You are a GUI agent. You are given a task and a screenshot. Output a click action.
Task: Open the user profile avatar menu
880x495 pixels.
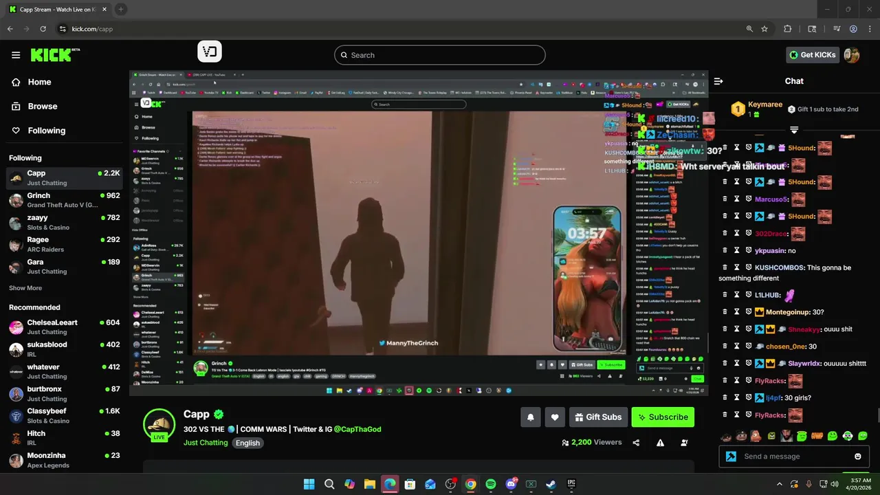tap(852, 55)
